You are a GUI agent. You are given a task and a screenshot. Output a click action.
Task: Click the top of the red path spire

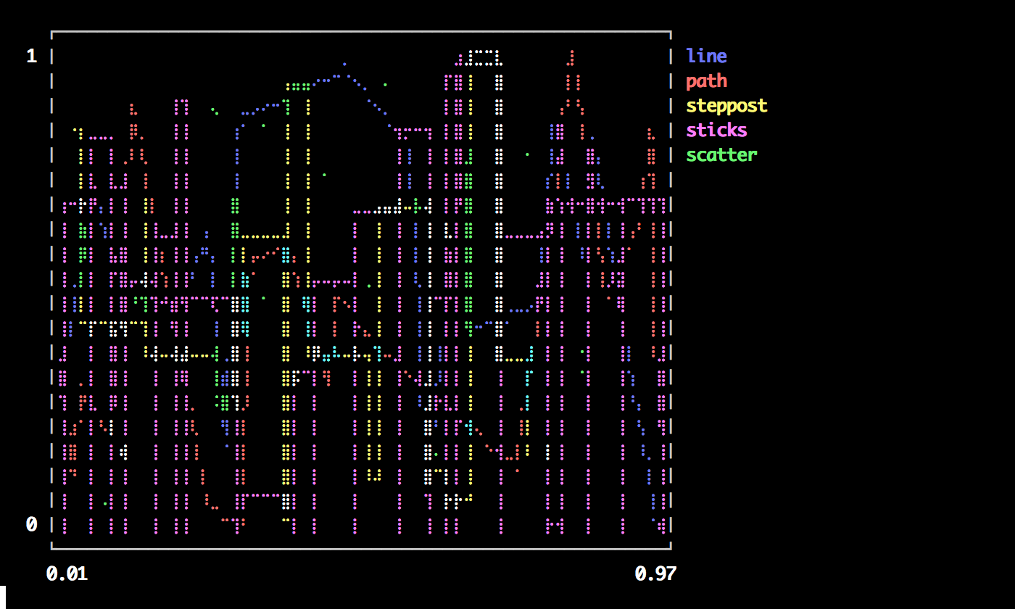572,53
